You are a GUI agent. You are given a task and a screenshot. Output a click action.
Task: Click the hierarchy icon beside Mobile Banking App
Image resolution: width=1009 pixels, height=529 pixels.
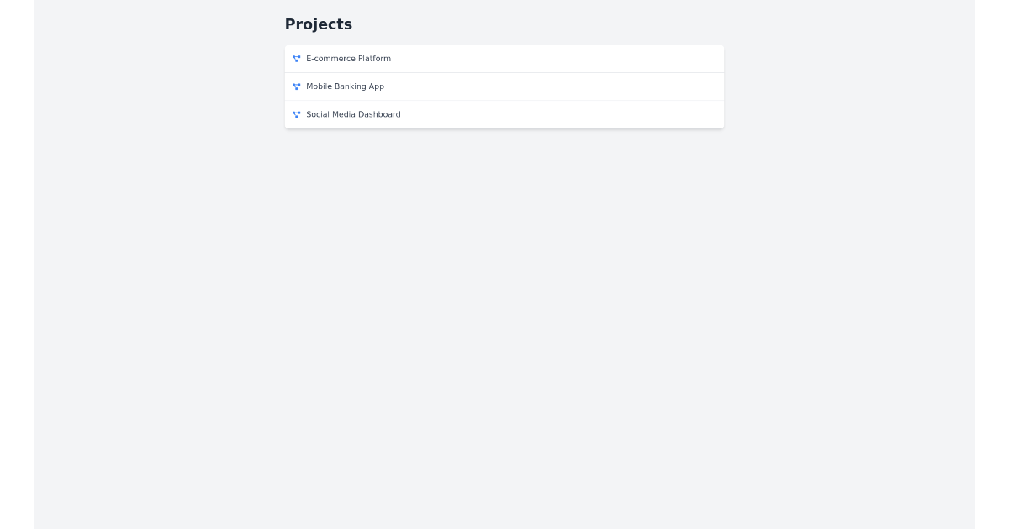(296, 86)
